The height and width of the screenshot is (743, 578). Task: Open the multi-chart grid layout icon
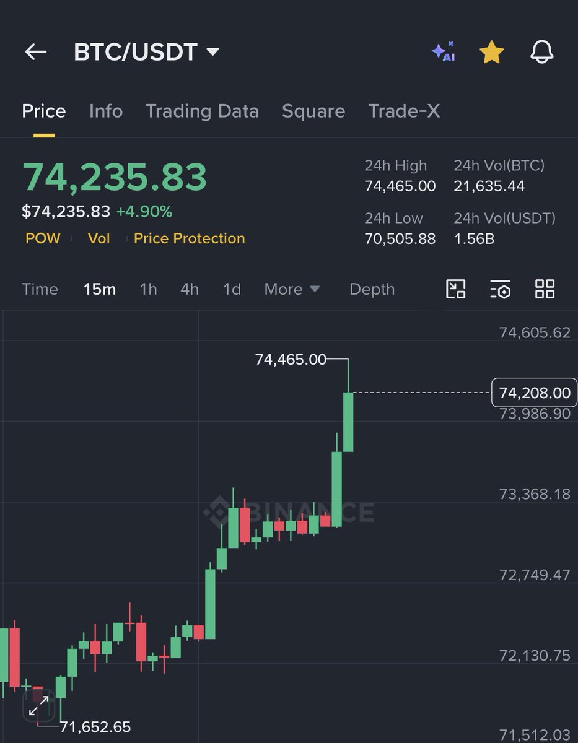pyautogui.click(x=545, y=289)
